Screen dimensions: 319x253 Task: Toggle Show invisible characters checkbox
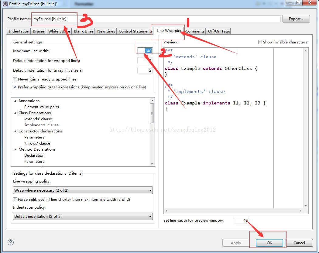pyautogui.click(x=260, y=42)
